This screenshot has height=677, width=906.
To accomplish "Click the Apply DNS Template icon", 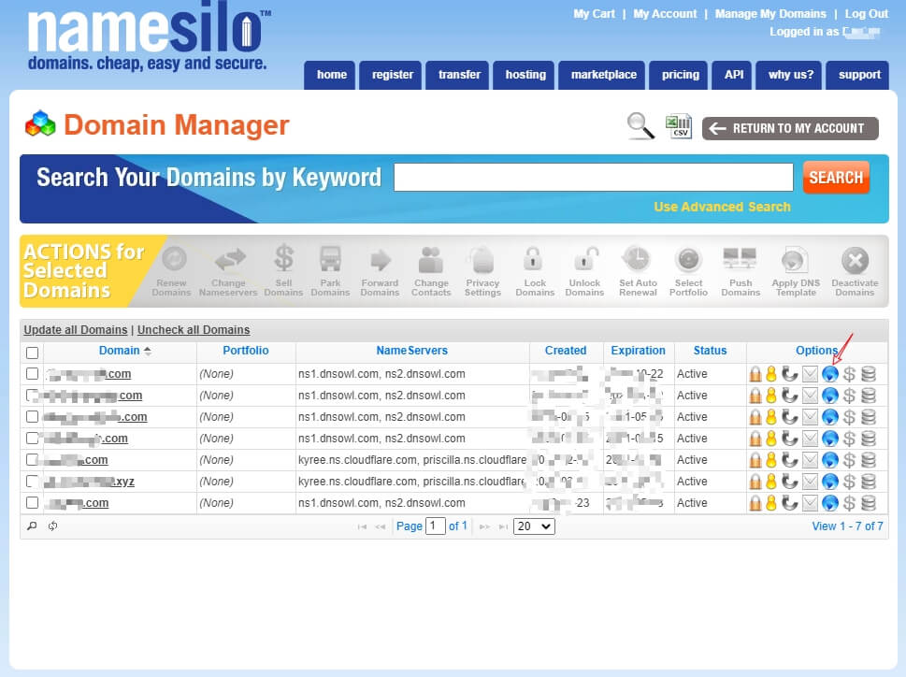I will click(795, 261).
